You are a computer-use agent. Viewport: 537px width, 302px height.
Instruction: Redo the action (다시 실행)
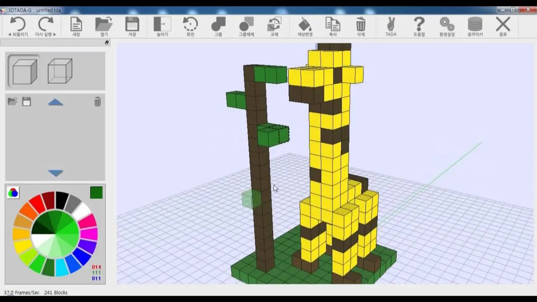click(46, 26)
